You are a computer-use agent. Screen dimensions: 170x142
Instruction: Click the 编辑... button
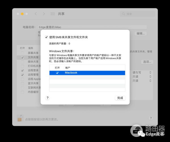[x=141, y=34]
